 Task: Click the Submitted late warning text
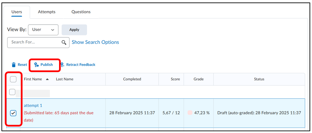click(59, 117)
